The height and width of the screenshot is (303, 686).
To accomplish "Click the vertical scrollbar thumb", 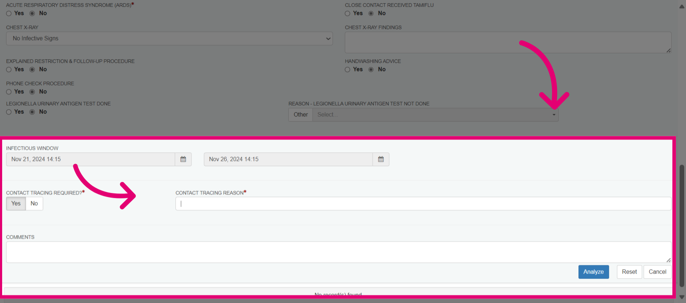I will tap(682, 226).
